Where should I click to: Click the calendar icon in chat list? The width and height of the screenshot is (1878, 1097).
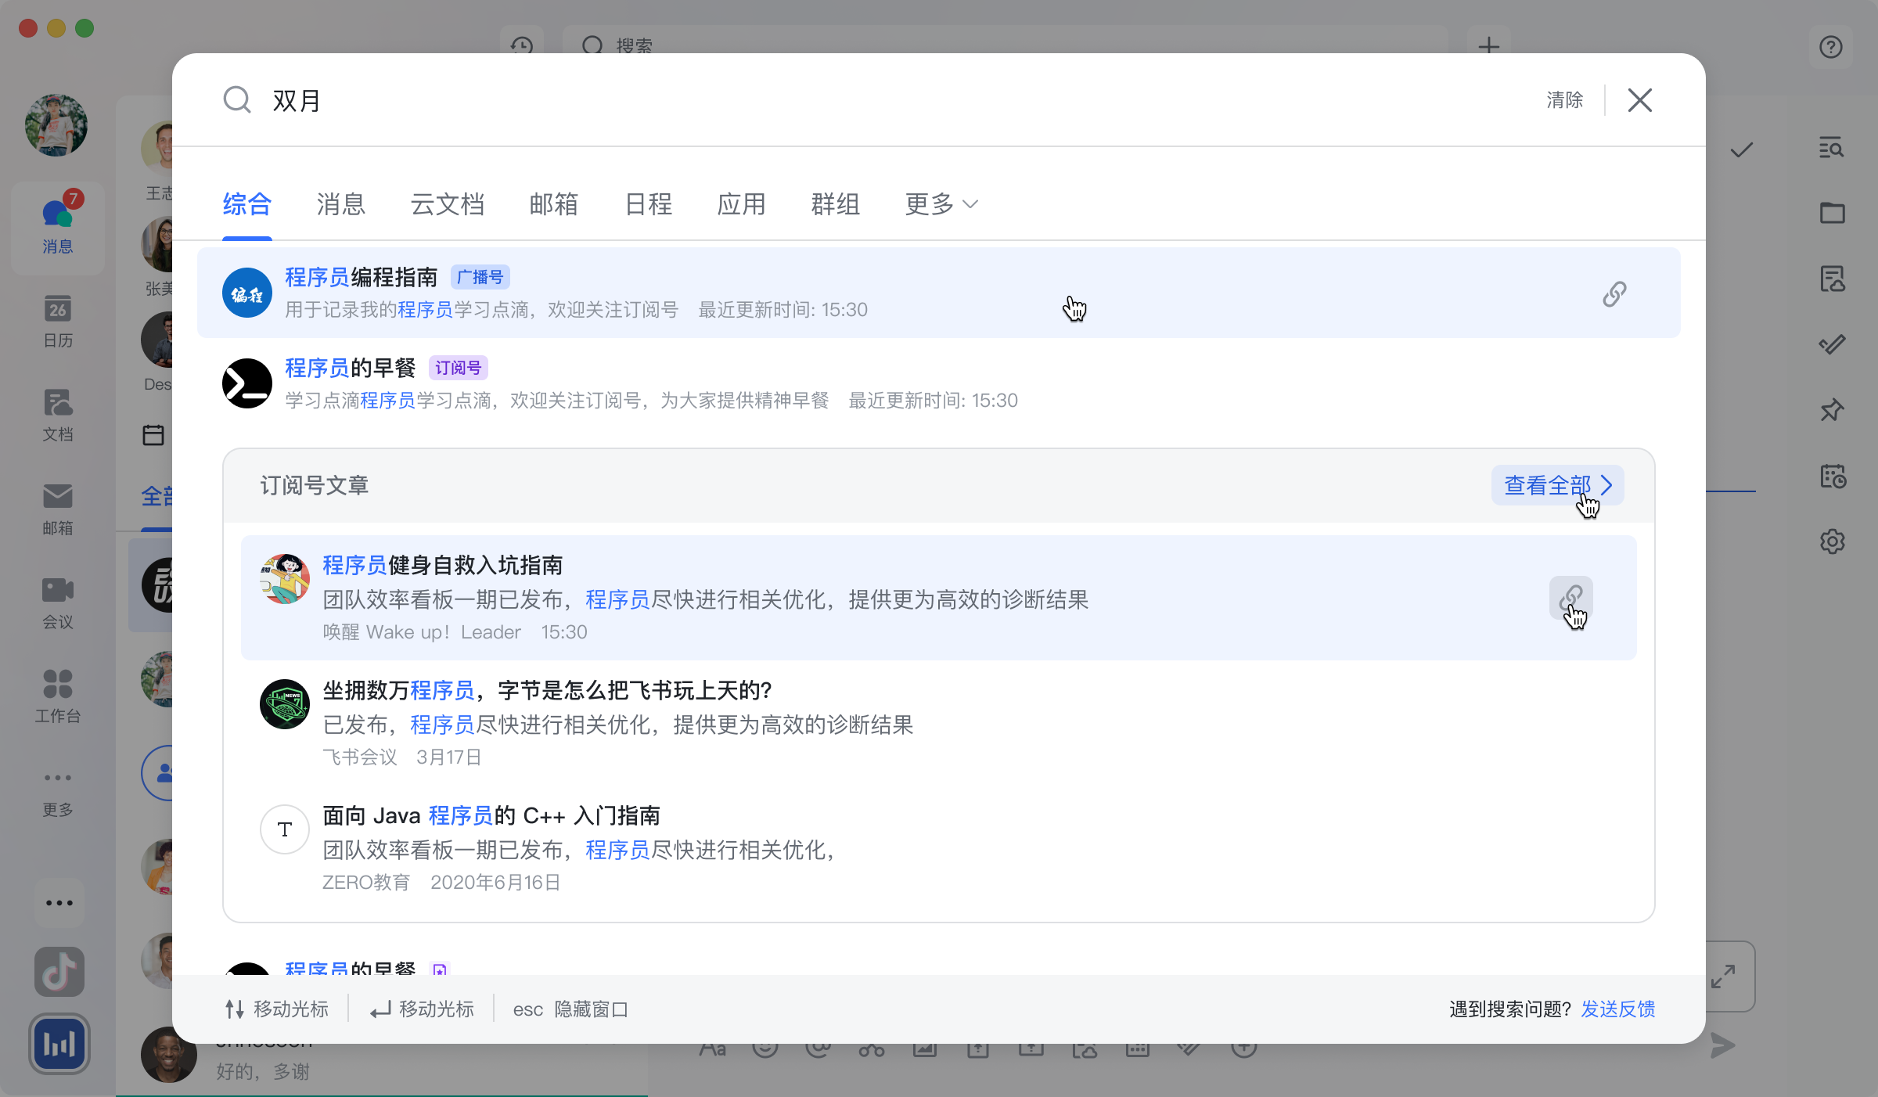pyautogui.click(x=153, y=435)
